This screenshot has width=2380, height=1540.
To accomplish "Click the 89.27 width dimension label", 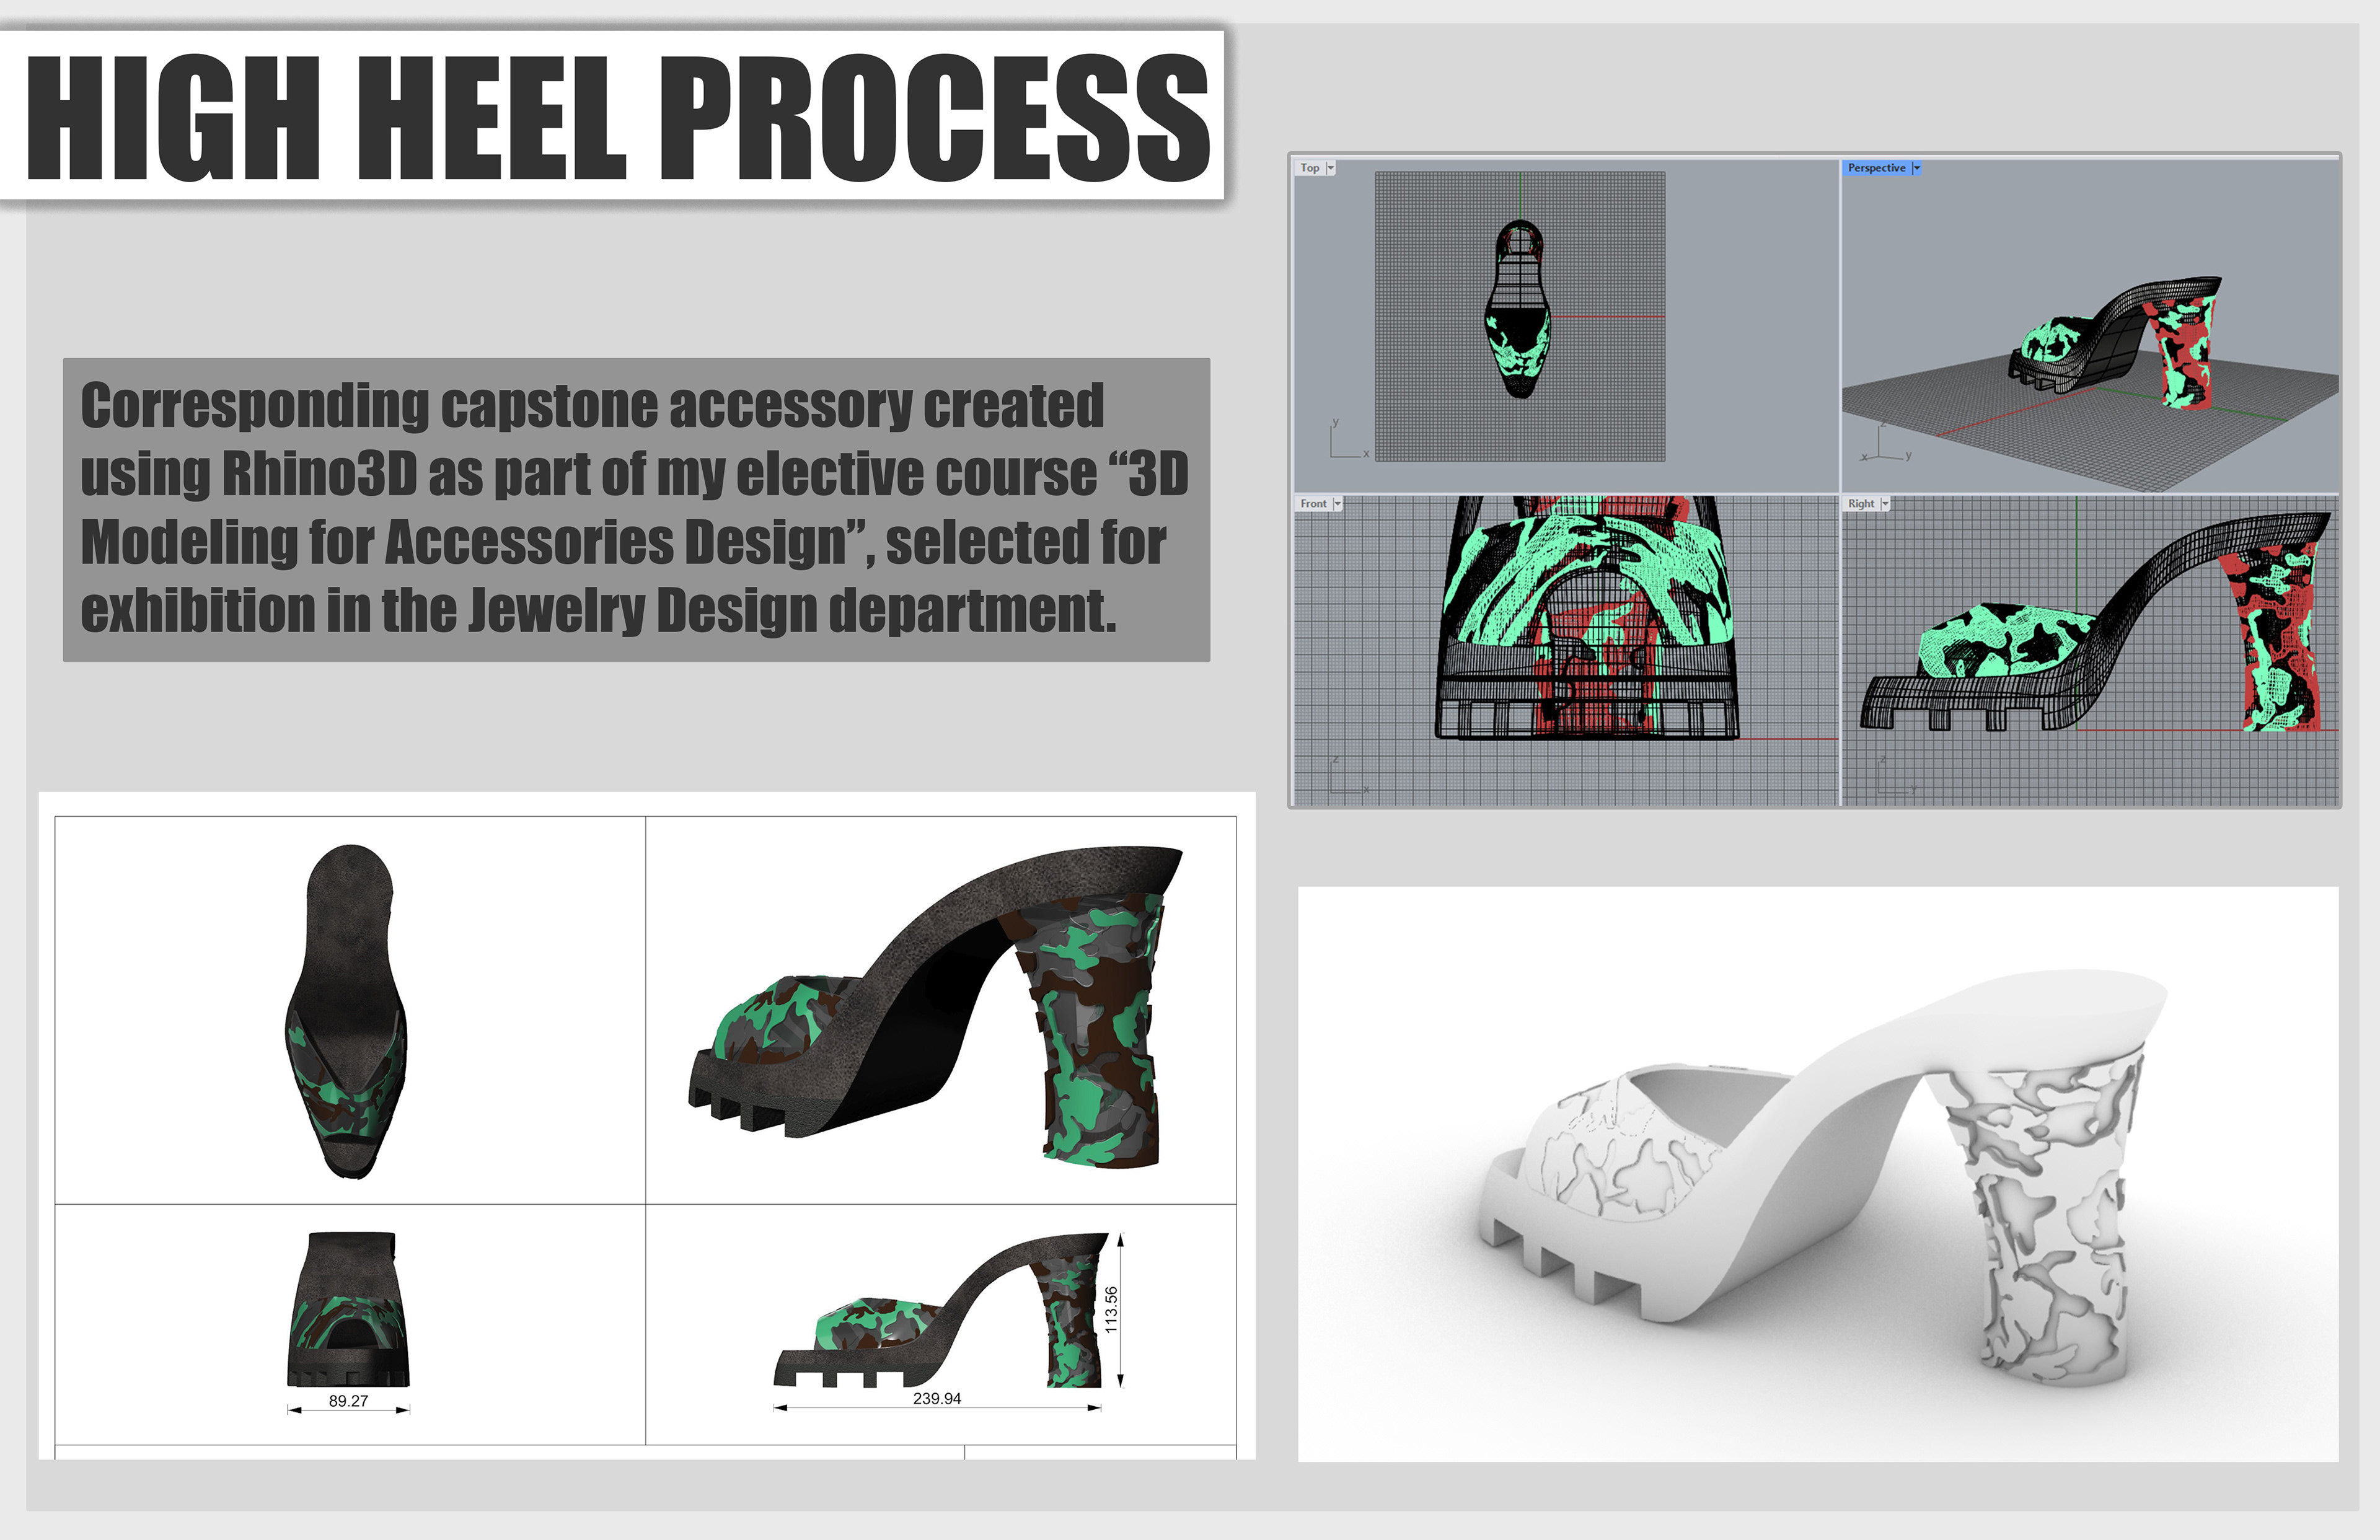I will (348, 1401).
